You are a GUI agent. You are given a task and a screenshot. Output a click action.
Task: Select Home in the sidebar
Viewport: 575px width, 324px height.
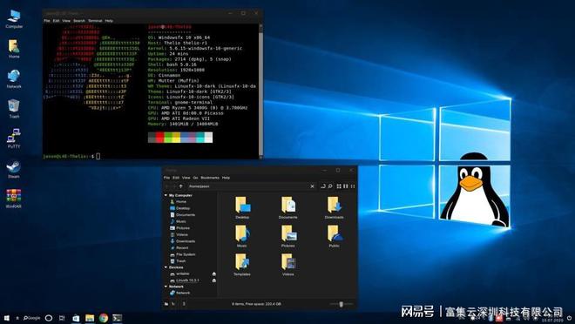179,201
